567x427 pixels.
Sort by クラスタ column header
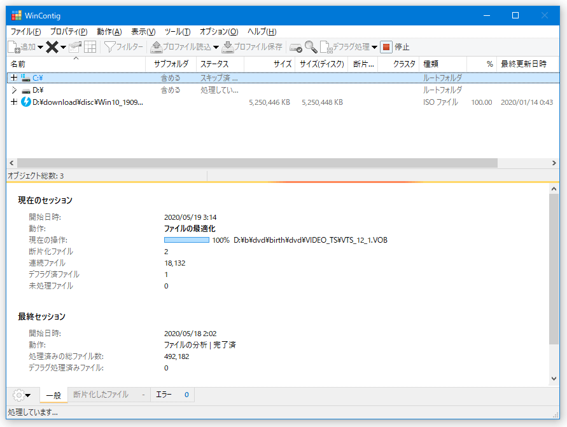(398, 64)
